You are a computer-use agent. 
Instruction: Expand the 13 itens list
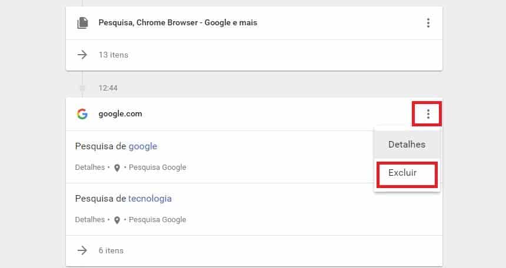[114, 55]
